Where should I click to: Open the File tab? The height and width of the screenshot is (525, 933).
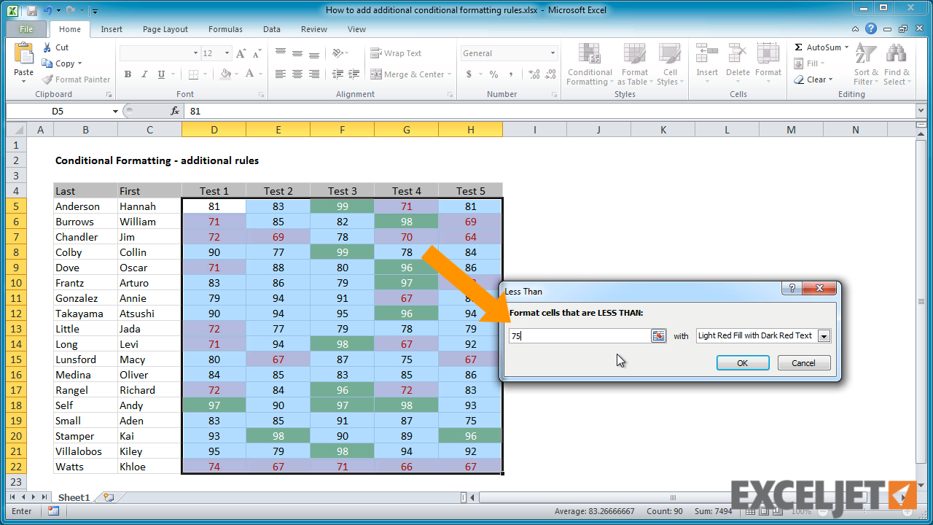pos(26,29)
